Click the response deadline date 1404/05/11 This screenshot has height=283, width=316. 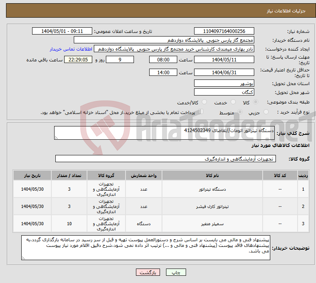coord(224,60)
